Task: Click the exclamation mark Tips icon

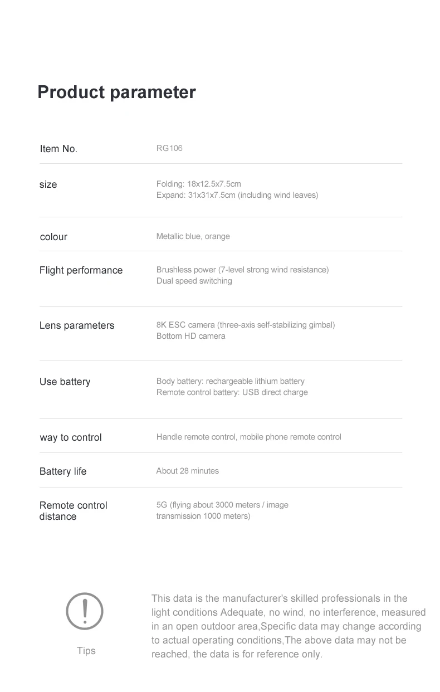Action: click(x=85, y=611)
